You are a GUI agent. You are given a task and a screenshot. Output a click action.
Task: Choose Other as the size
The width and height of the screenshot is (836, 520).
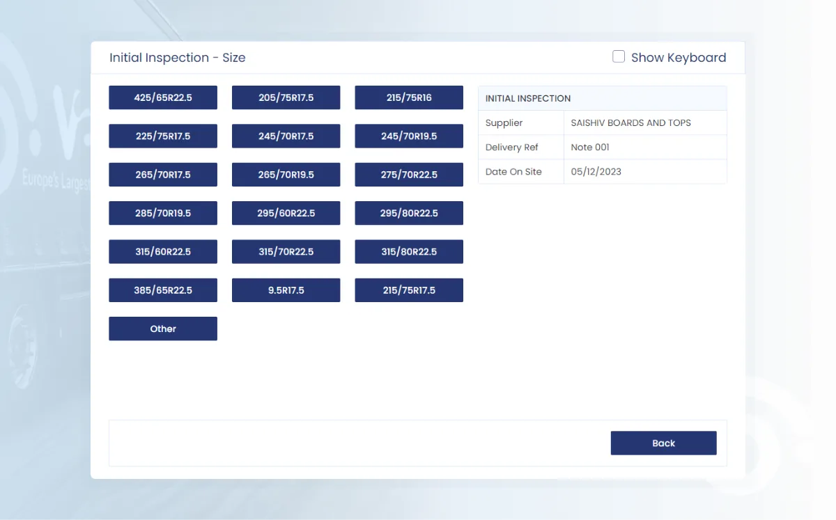pos(163,329)
